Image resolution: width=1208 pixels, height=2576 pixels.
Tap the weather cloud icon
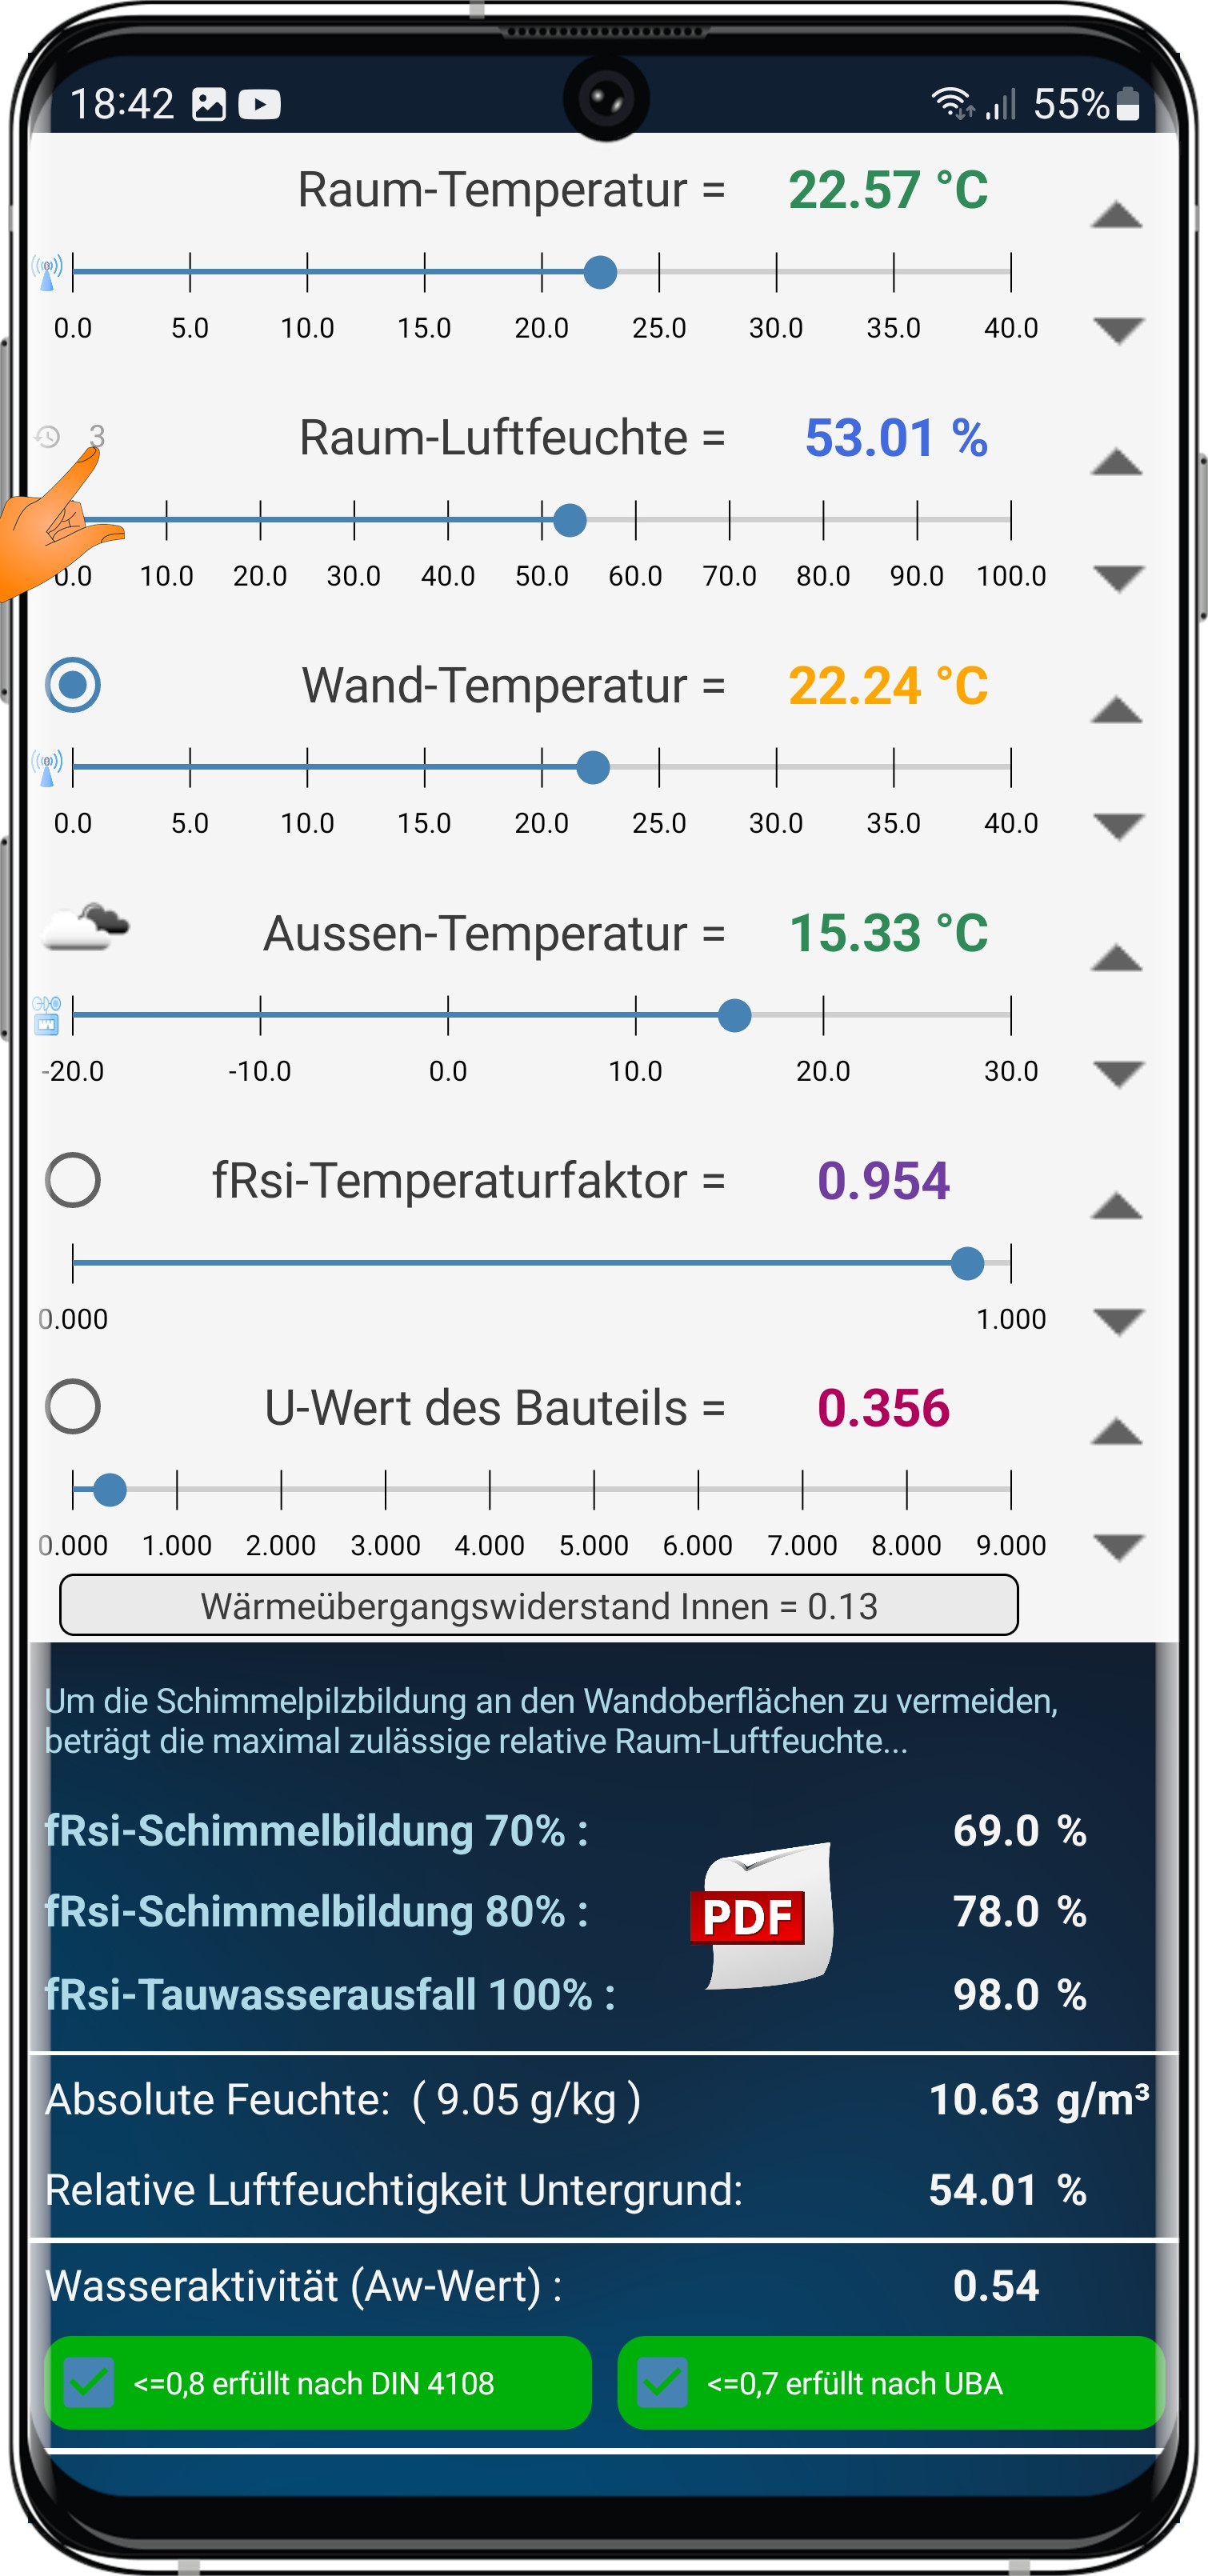(x=85, y=926)
